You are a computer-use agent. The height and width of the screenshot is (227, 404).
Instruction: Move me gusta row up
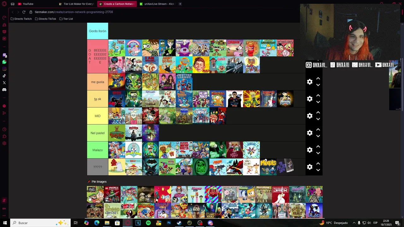[x=318, y=79]
